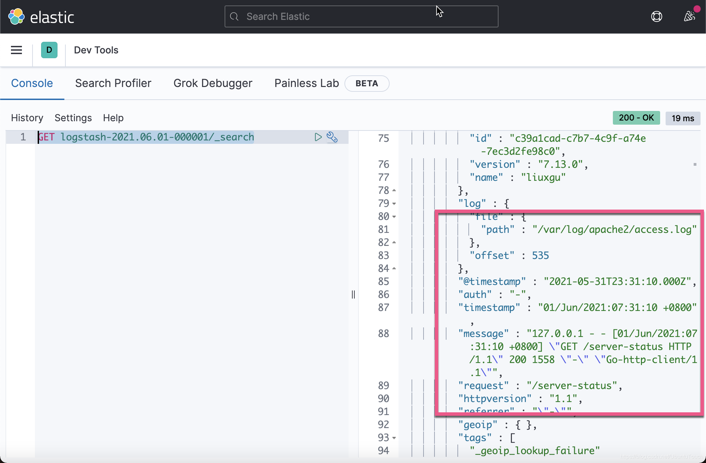Open the newsfeed party icon
This screenshot has height=463, width=706.
tap(690, 16)
